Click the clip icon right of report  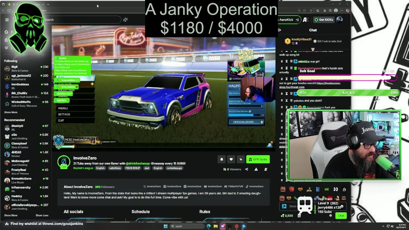tap(266, 169)
